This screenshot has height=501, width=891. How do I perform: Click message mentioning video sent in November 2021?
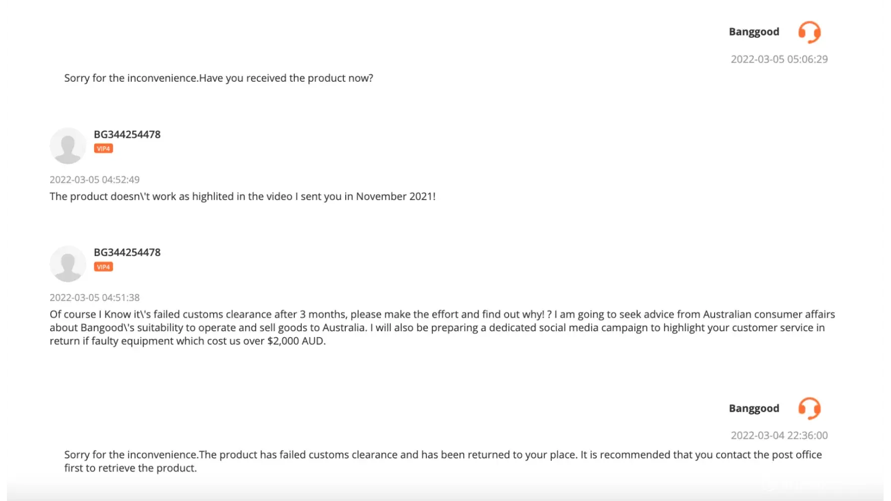243,196
